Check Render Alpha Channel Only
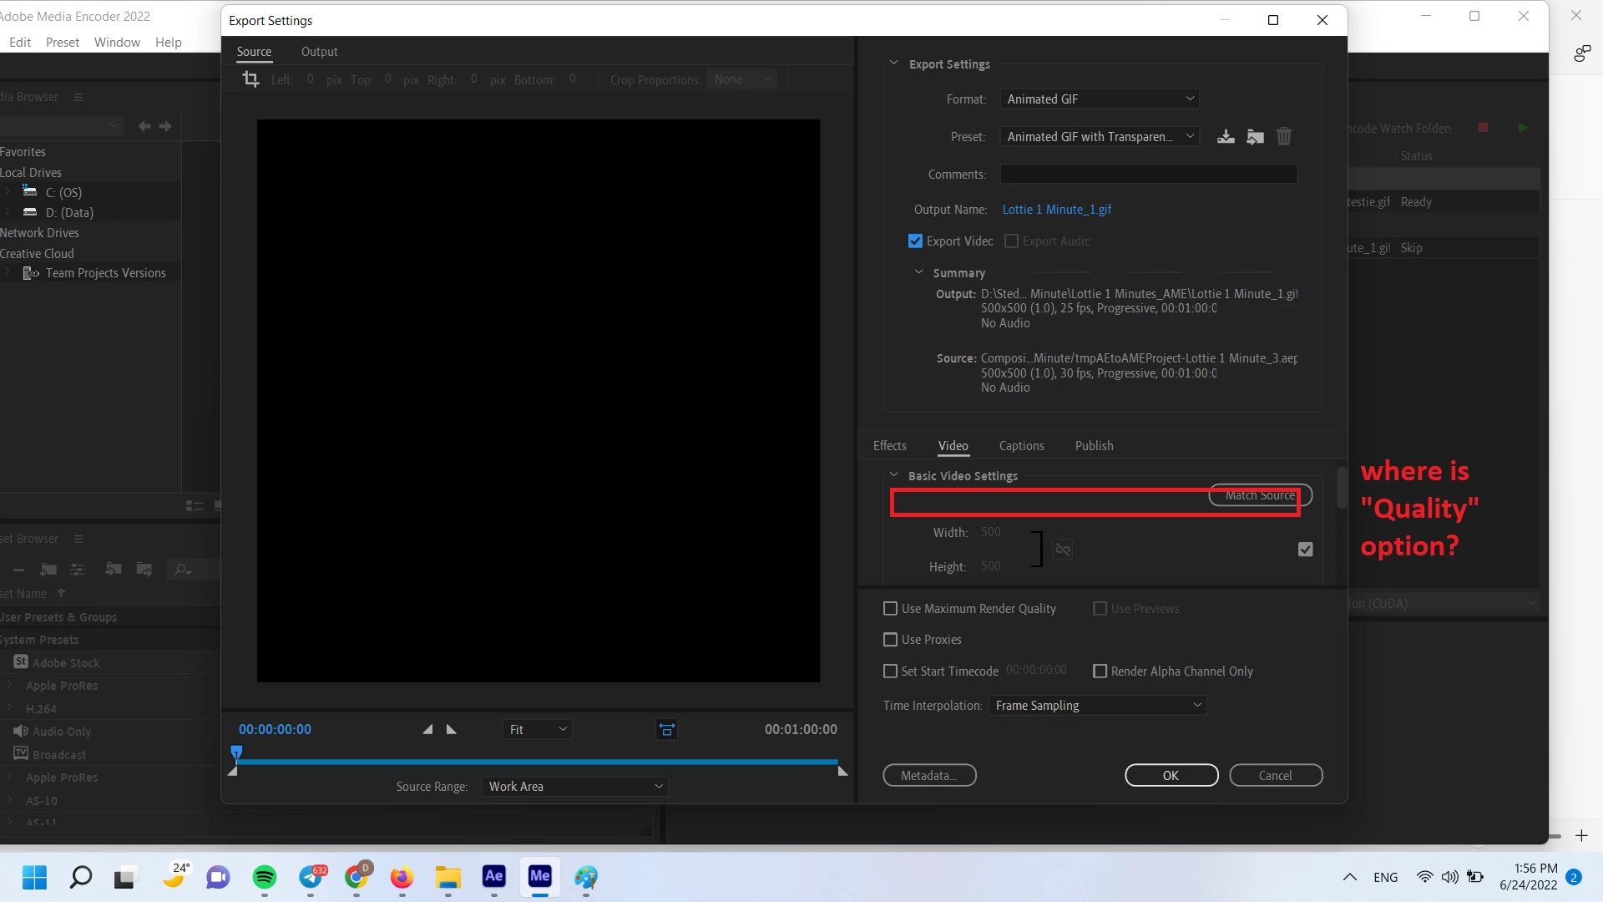This screenshot has height=902, width=1603. [x=1100, y=671]
